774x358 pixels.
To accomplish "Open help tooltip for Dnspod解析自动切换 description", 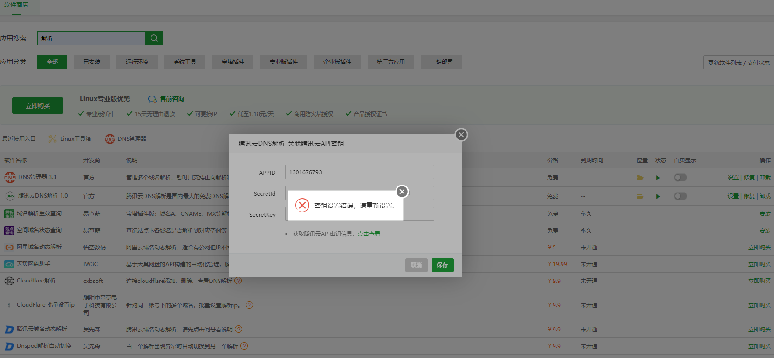I will click(x=244, y=346).
